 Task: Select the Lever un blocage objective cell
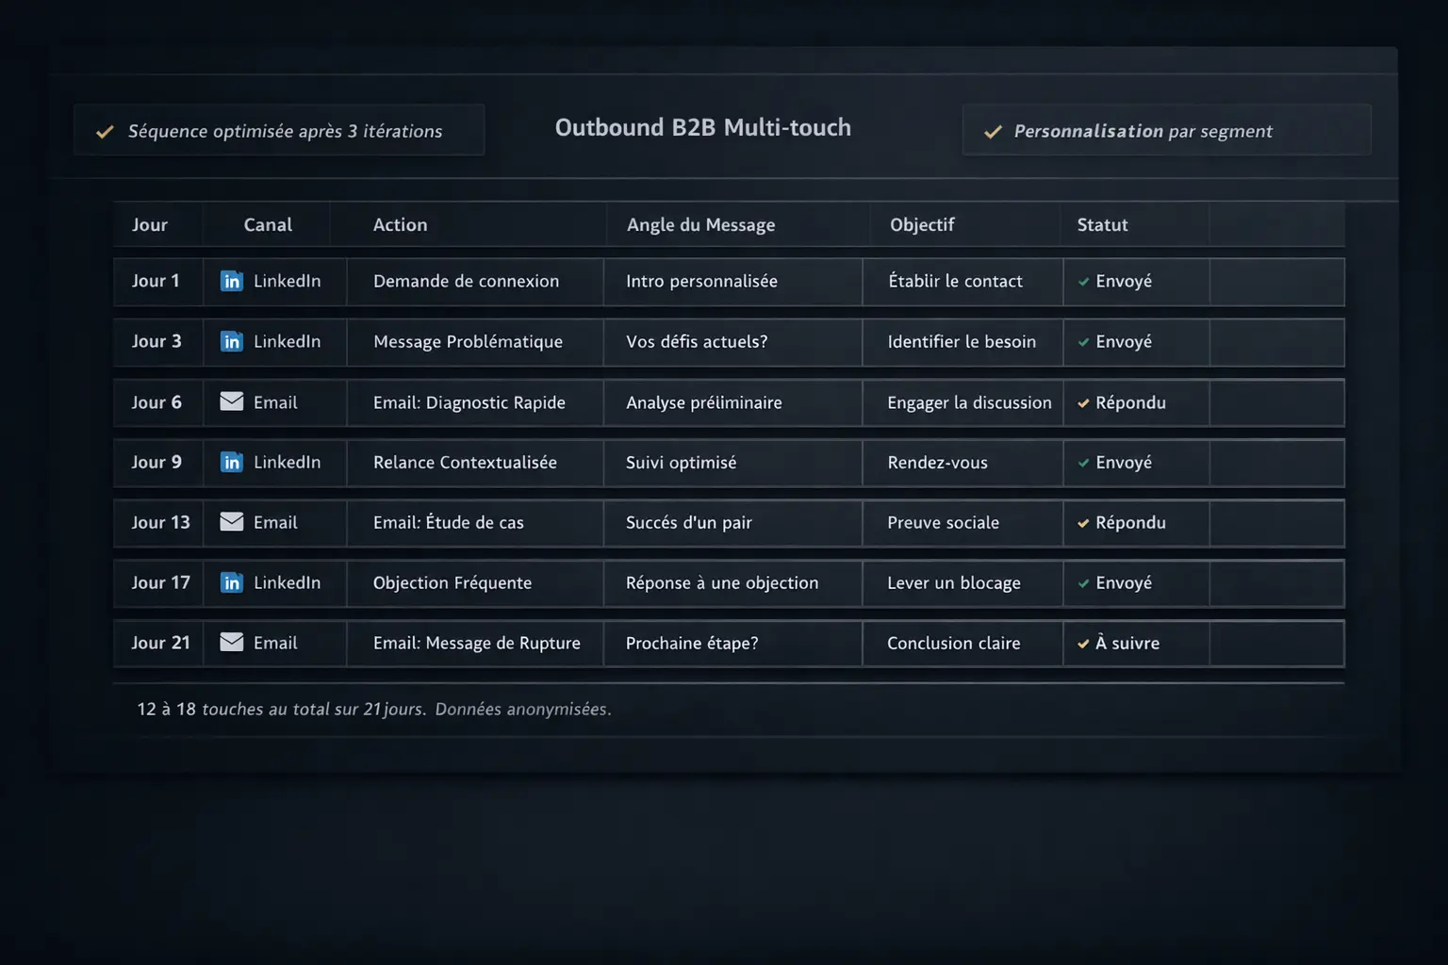pos(953,583)
